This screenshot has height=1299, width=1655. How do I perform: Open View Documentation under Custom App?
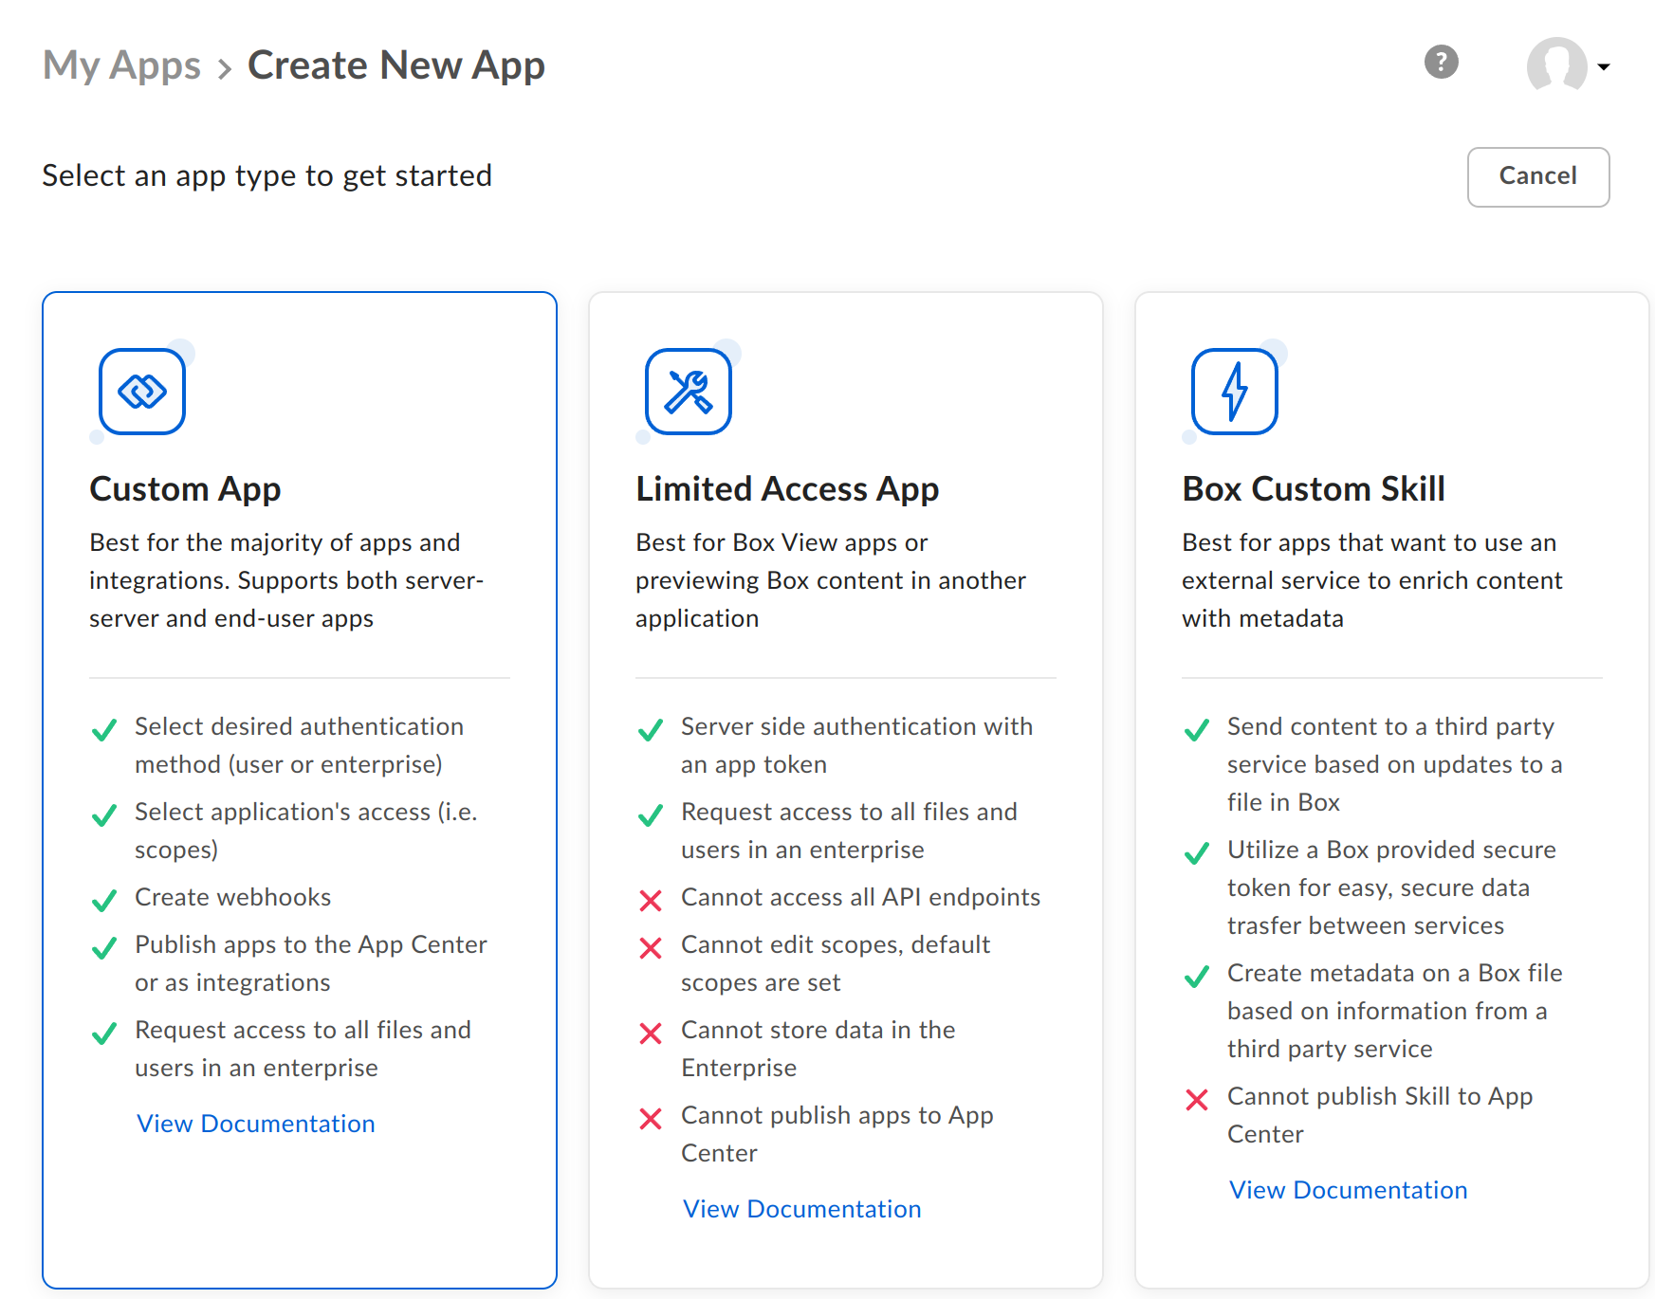(x=255, y=1124)
